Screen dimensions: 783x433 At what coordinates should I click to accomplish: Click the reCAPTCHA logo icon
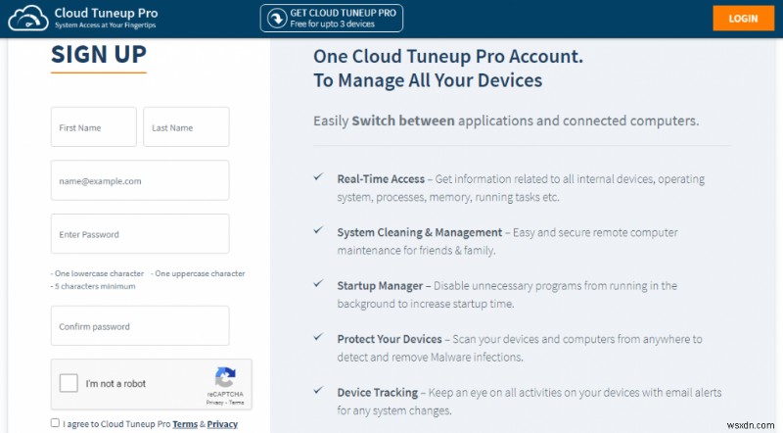225,377
